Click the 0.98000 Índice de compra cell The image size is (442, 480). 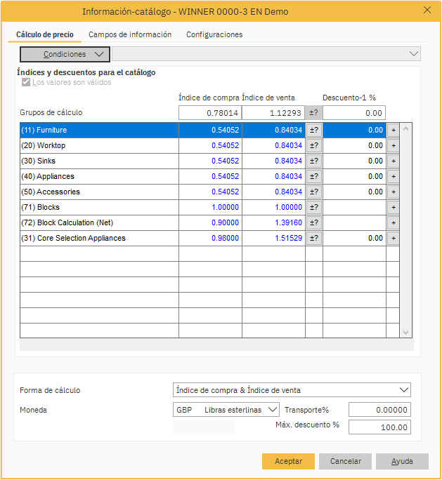click(210, 238)
